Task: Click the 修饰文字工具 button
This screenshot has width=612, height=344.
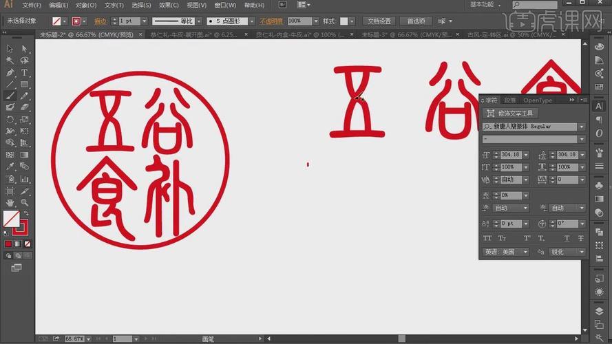Action: [x=510, y=114]
